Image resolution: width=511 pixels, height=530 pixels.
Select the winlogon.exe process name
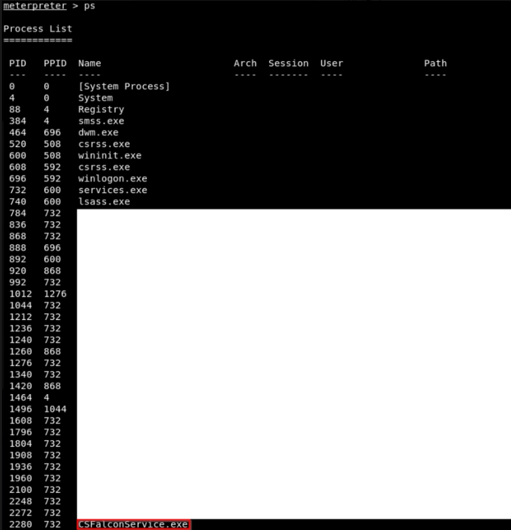click(x=112, y=178)
